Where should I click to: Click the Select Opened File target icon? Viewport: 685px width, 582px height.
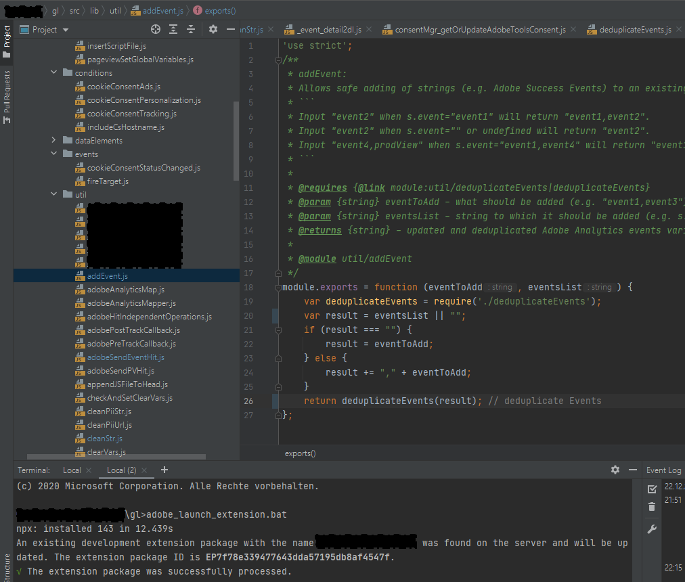(156, 29)
